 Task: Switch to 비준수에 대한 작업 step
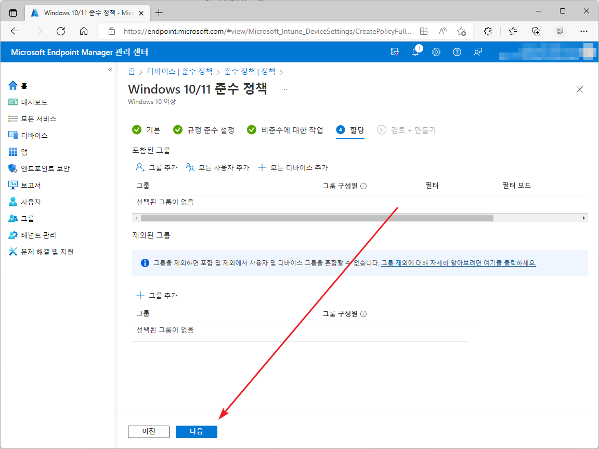click(285, 130)
